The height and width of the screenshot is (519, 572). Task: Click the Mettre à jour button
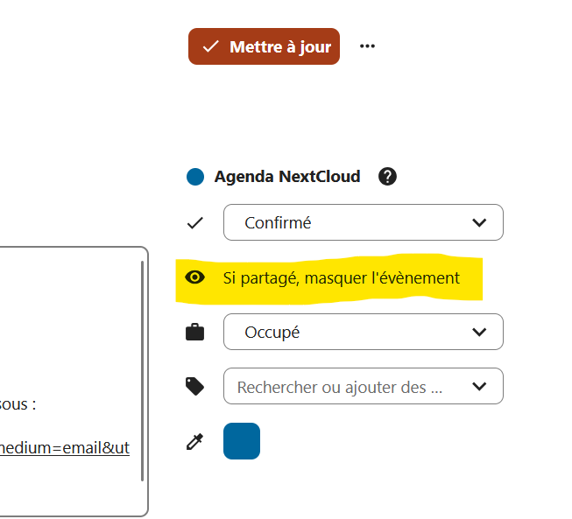click(264, 47)
